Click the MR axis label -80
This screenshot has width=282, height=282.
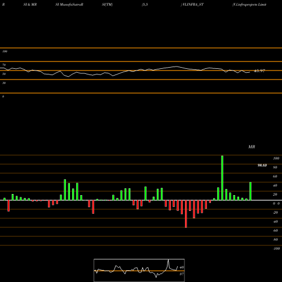275,240
